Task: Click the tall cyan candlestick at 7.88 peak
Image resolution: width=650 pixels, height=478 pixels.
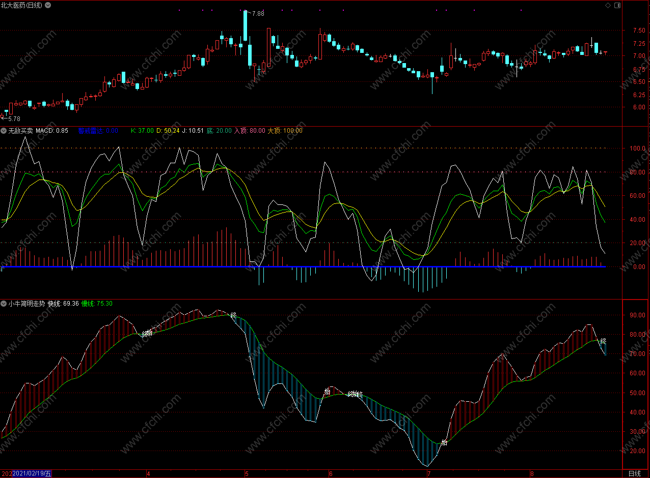Action: point(245,25)
